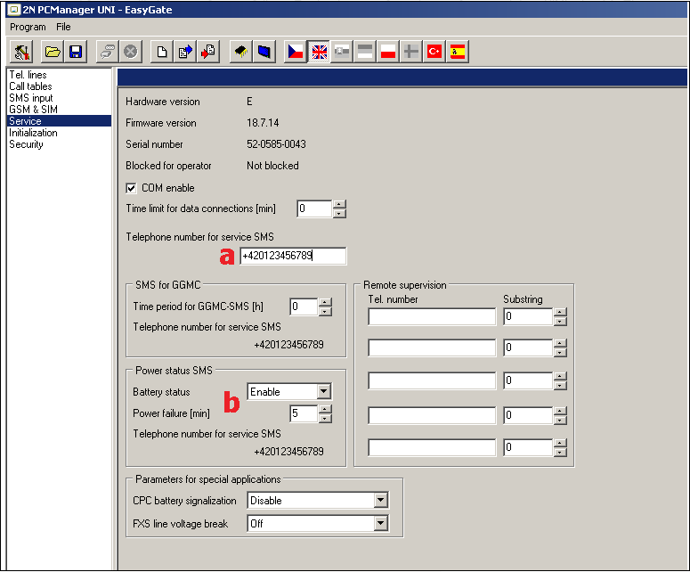Viewport: 690px width, 572px height.
Task: Decrease Power failure minutes value
Action: click(325, 419)
